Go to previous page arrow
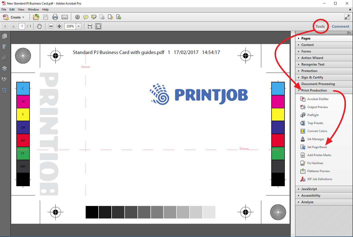Screen dimensions: 353x237 click(x=5, y=26)
